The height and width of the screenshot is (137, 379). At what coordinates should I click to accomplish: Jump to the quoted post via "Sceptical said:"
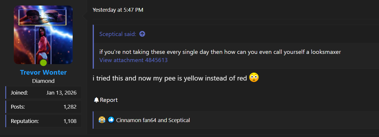(x=118, y=34)
